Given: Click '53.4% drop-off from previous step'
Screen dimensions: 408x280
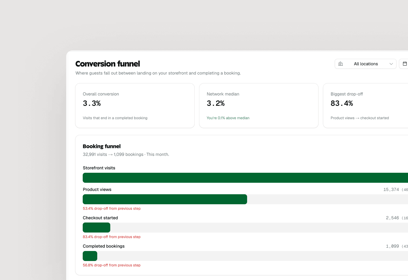Looking at the screenshot, I should [x=112, y=208].
